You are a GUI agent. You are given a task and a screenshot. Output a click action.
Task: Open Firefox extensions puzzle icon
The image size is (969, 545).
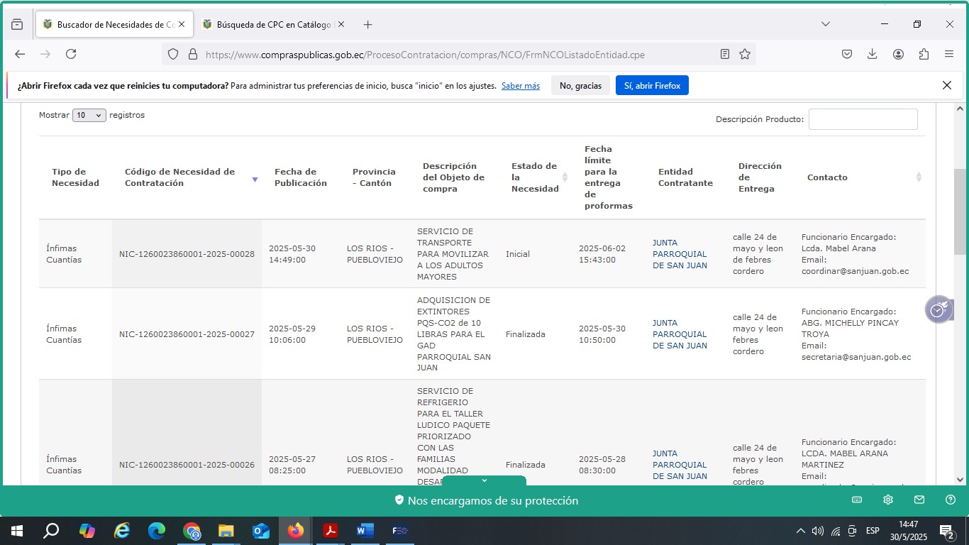click(x=924, y=54)
